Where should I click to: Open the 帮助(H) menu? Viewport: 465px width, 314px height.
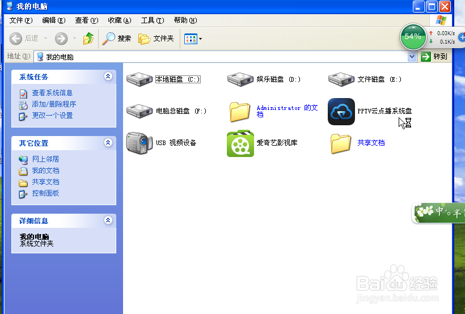pos(185,20)
